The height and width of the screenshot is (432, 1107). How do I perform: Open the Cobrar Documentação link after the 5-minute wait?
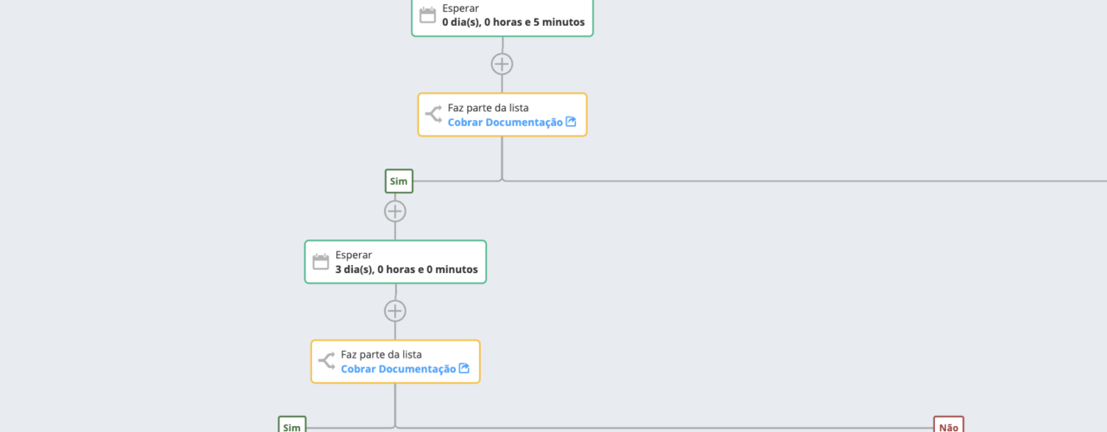point(505,123)
